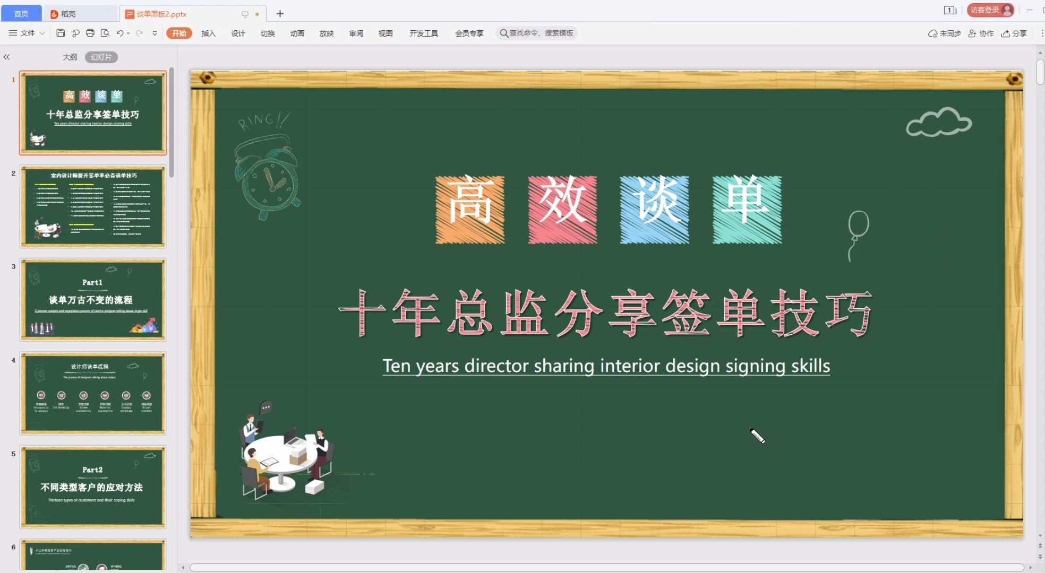Click the export to PDF icon
This screenshot has height=573, width=1045.
point(75,33)
